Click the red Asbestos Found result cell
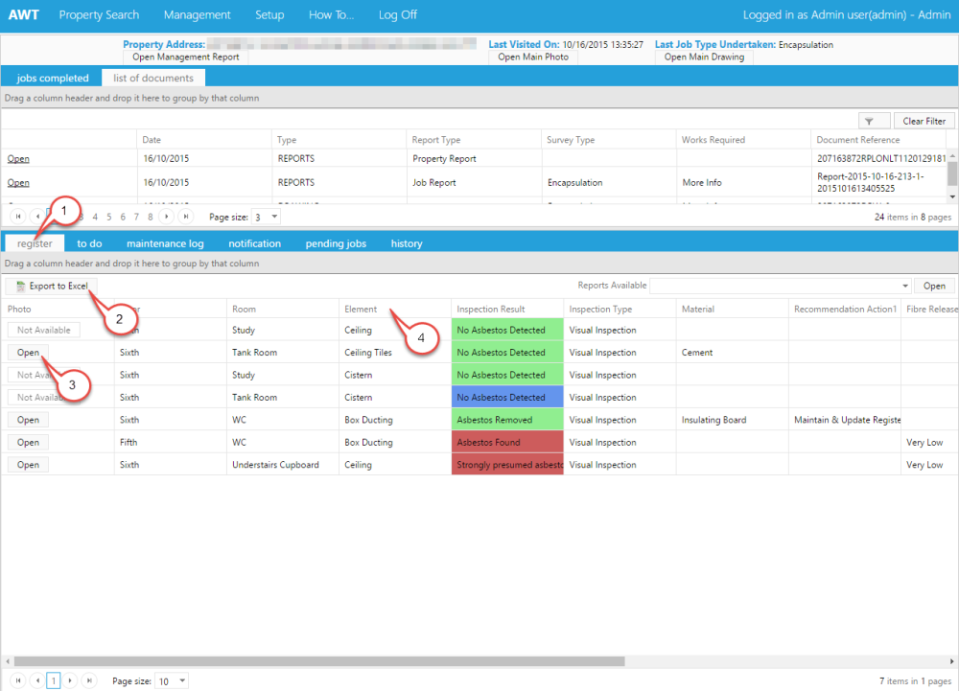Viewport: 959px width, 691px height. [x=506, y=442]
